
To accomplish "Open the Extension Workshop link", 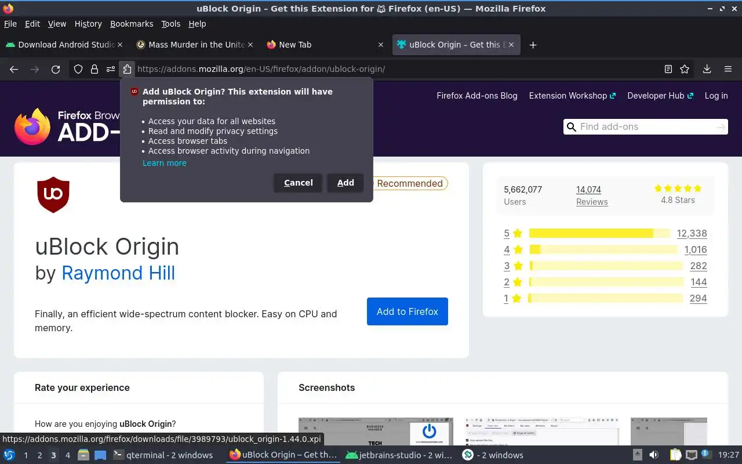I will tap(572, 96).
